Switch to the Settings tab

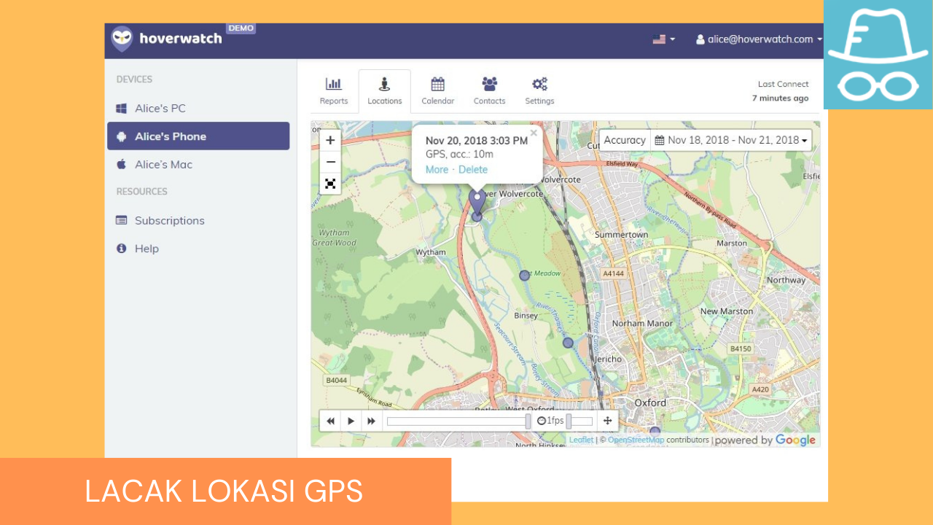[x=539, y=91]
